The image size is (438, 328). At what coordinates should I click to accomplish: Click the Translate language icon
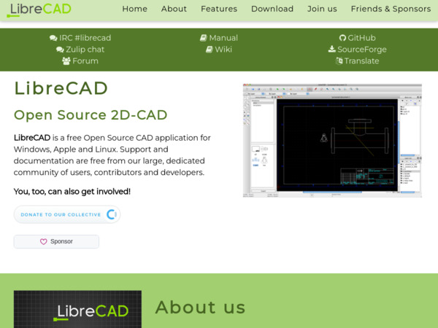[x=339, y=61]
